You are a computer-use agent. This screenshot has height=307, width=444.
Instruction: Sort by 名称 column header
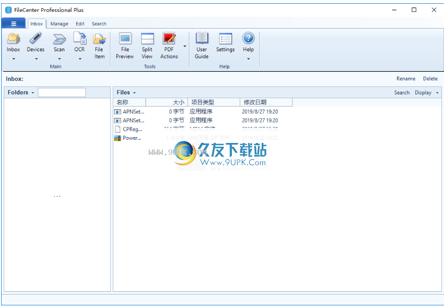point(130,102)
